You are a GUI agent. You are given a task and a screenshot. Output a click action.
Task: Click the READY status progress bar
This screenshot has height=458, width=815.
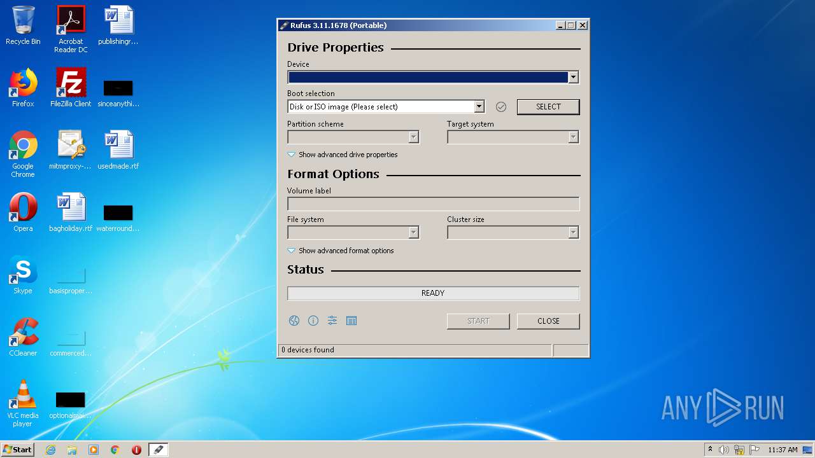pos(434,293)
